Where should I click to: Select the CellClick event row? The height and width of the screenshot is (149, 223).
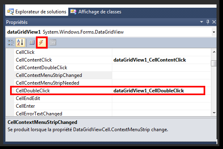click(x=112, y=52)
